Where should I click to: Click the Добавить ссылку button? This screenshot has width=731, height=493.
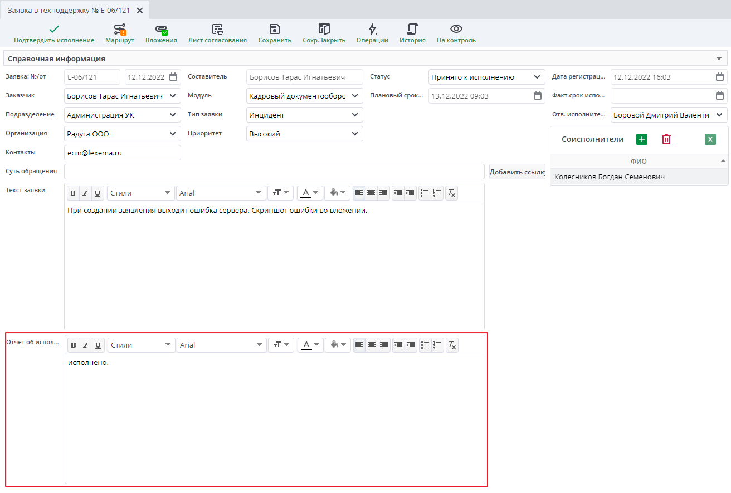517,172
